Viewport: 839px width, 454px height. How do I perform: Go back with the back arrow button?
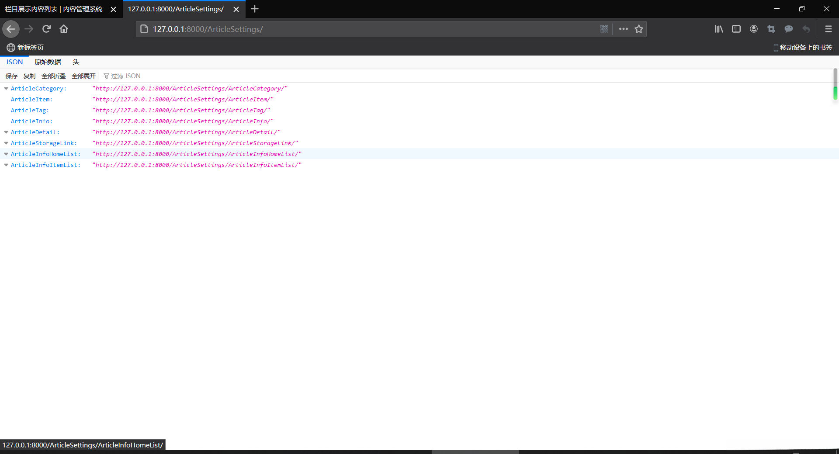click(x=11, y=29)
